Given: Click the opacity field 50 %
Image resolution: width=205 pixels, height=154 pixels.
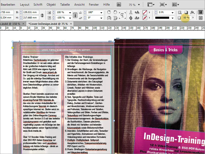Looking at the screenshot, I should [x=186, y=17].
